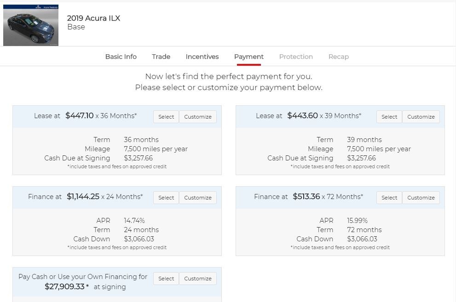Click the 72 months term value

click(x=364, y=230)
